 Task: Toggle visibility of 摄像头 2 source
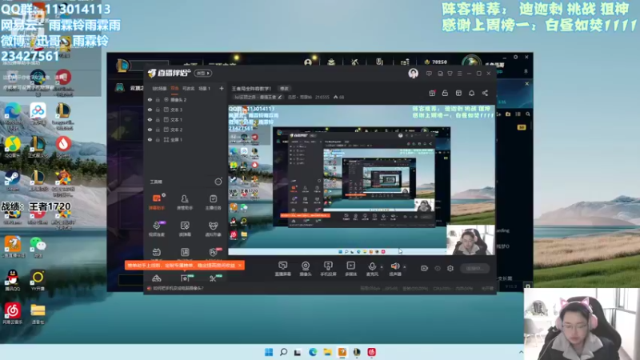150,99
